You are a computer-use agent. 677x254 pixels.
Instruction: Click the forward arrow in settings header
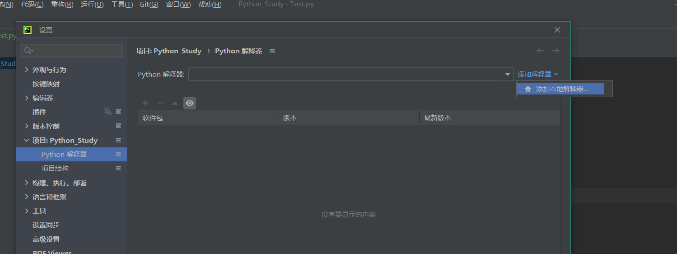point(556,51)
